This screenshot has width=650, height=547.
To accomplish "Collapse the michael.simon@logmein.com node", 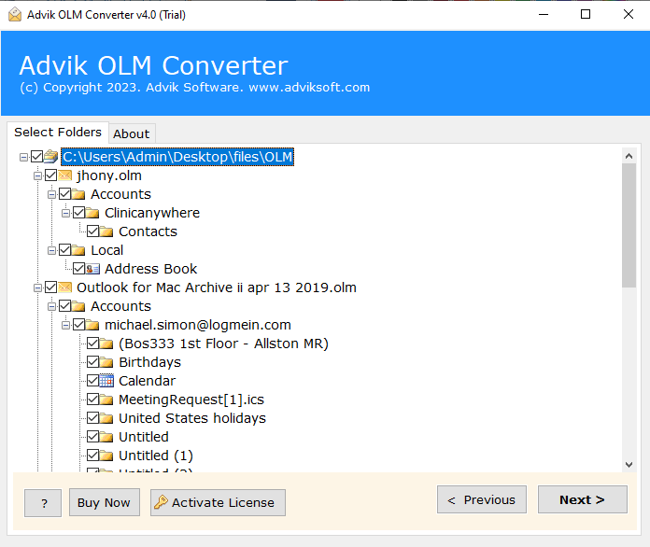I will pyautogui.click(x=66, y=325).
